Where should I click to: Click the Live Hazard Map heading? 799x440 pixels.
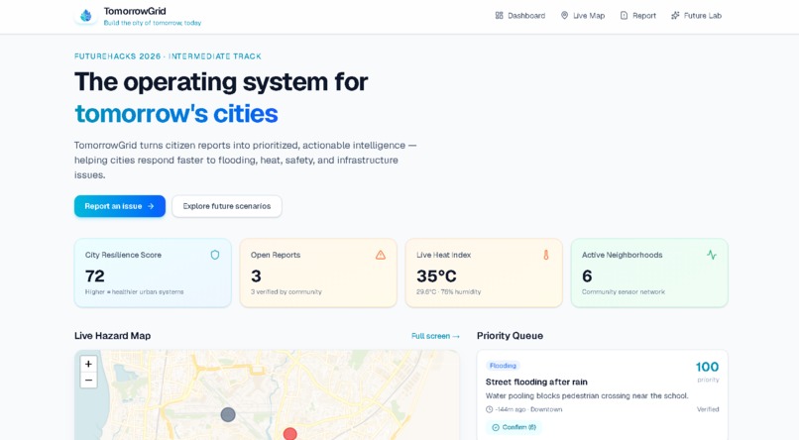tap(113, 336)
